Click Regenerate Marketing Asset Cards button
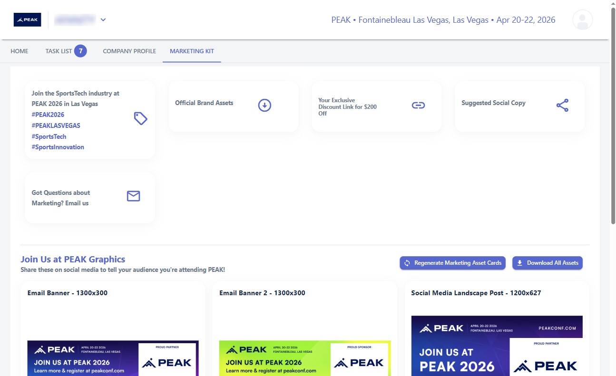The height and width of the screenshot is (376, 616). [452, 263]
